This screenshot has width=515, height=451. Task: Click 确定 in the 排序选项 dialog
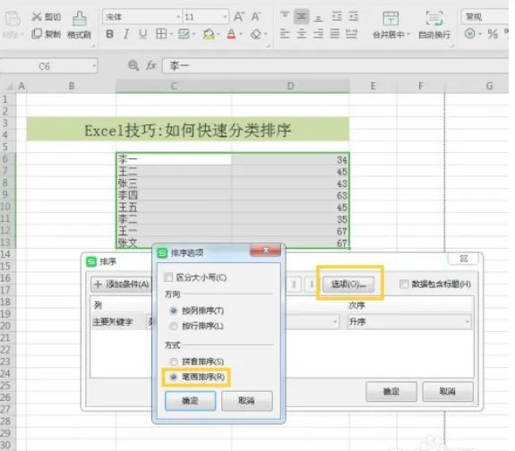pyautogui.click(x=190, y=401)
